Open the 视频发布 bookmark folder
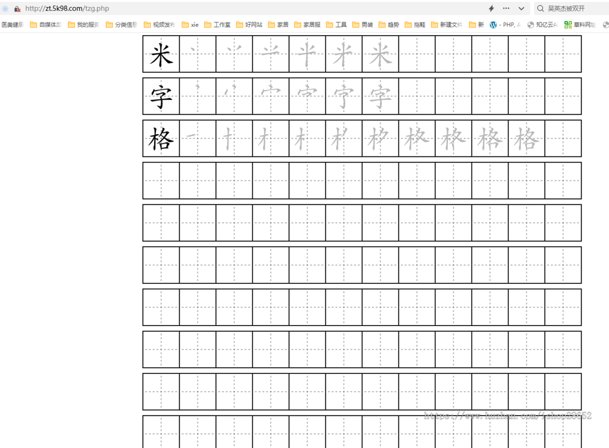The height and width of the screenshot is (448, 609). (160, 24)
